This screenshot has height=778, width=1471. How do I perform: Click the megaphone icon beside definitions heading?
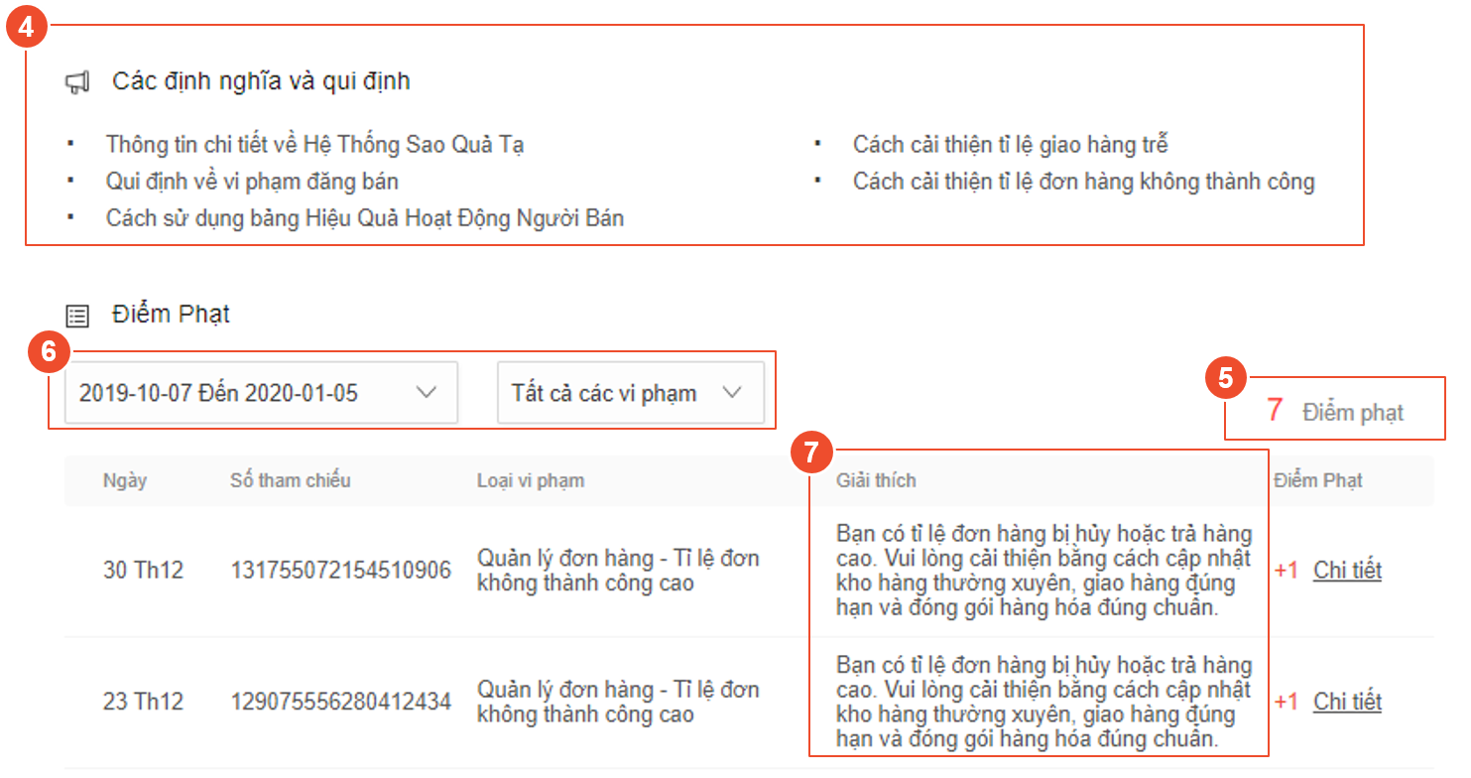pos(77,82)
